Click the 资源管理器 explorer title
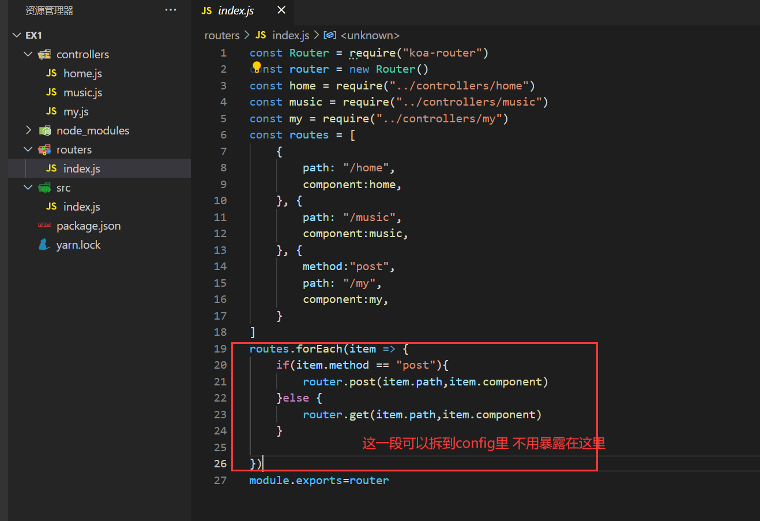Image resolution: width=760 pixels, height=521 pixels. 50,10
